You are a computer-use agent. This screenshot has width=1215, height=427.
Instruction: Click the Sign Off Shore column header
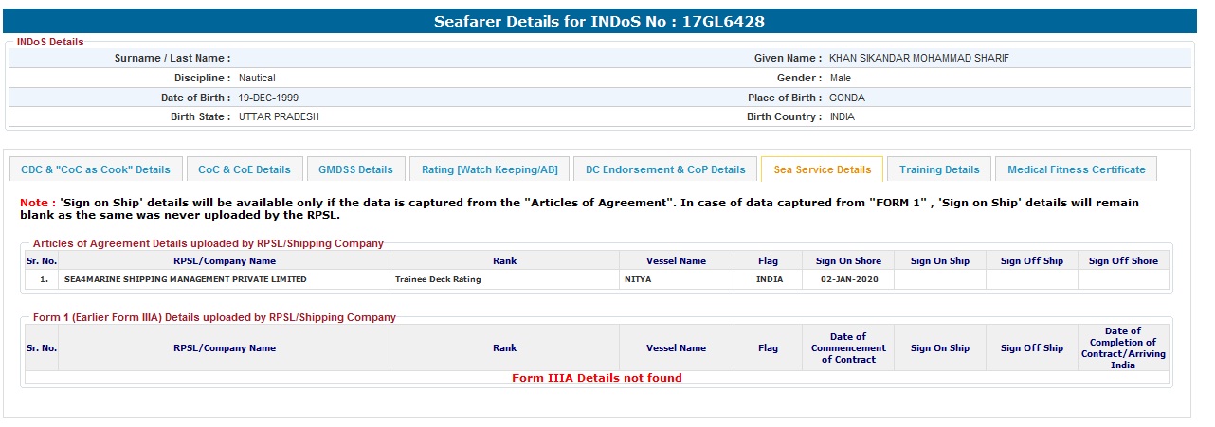pos(1123,261)
